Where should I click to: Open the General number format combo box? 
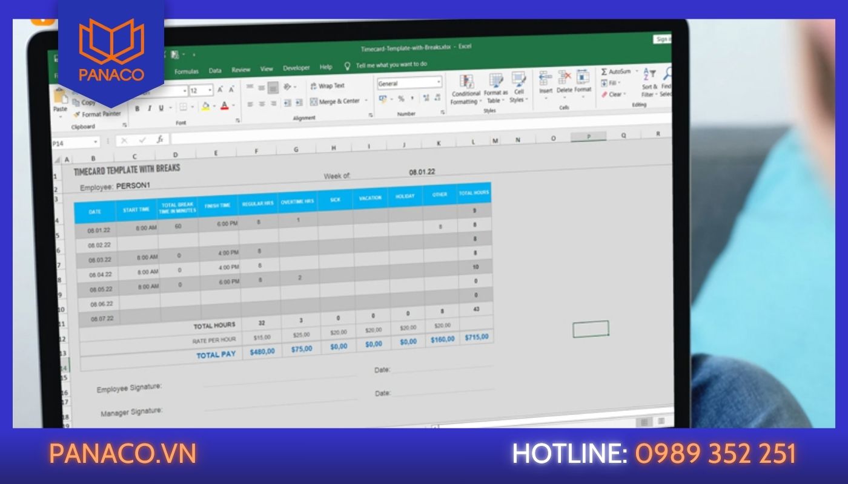[x=409, y=83]
